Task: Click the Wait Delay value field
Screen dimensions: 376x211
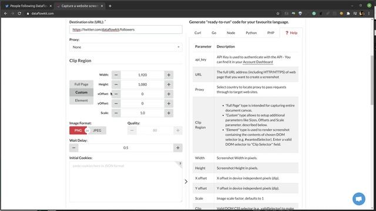Action: [126, 148]
